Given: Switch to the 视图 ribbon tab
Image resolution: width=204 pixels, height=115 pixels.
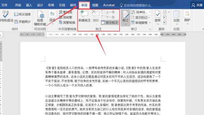Looking at the screenshot, I should tap(95, 5).
